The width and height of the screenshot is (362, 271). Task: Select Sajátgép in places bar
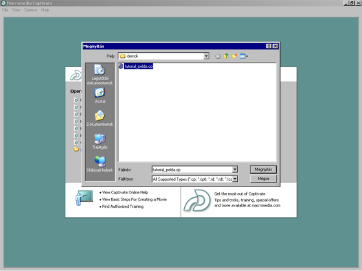click(x=100, y=141)
